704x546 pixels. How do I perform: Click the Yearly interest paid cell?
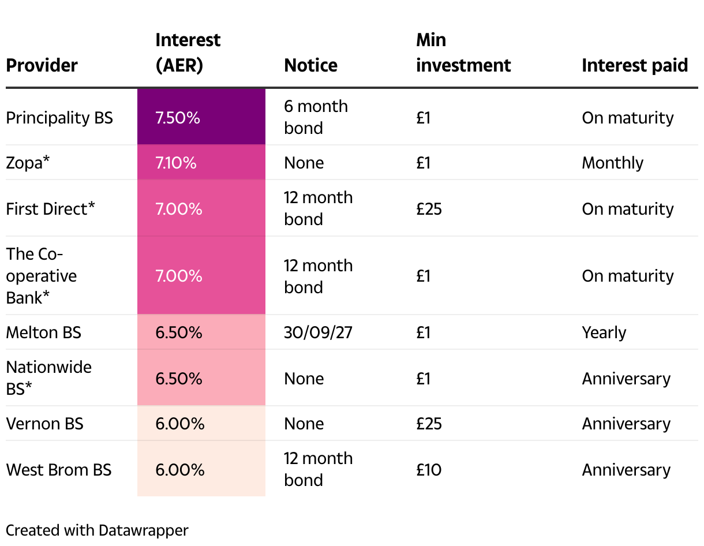604,332
